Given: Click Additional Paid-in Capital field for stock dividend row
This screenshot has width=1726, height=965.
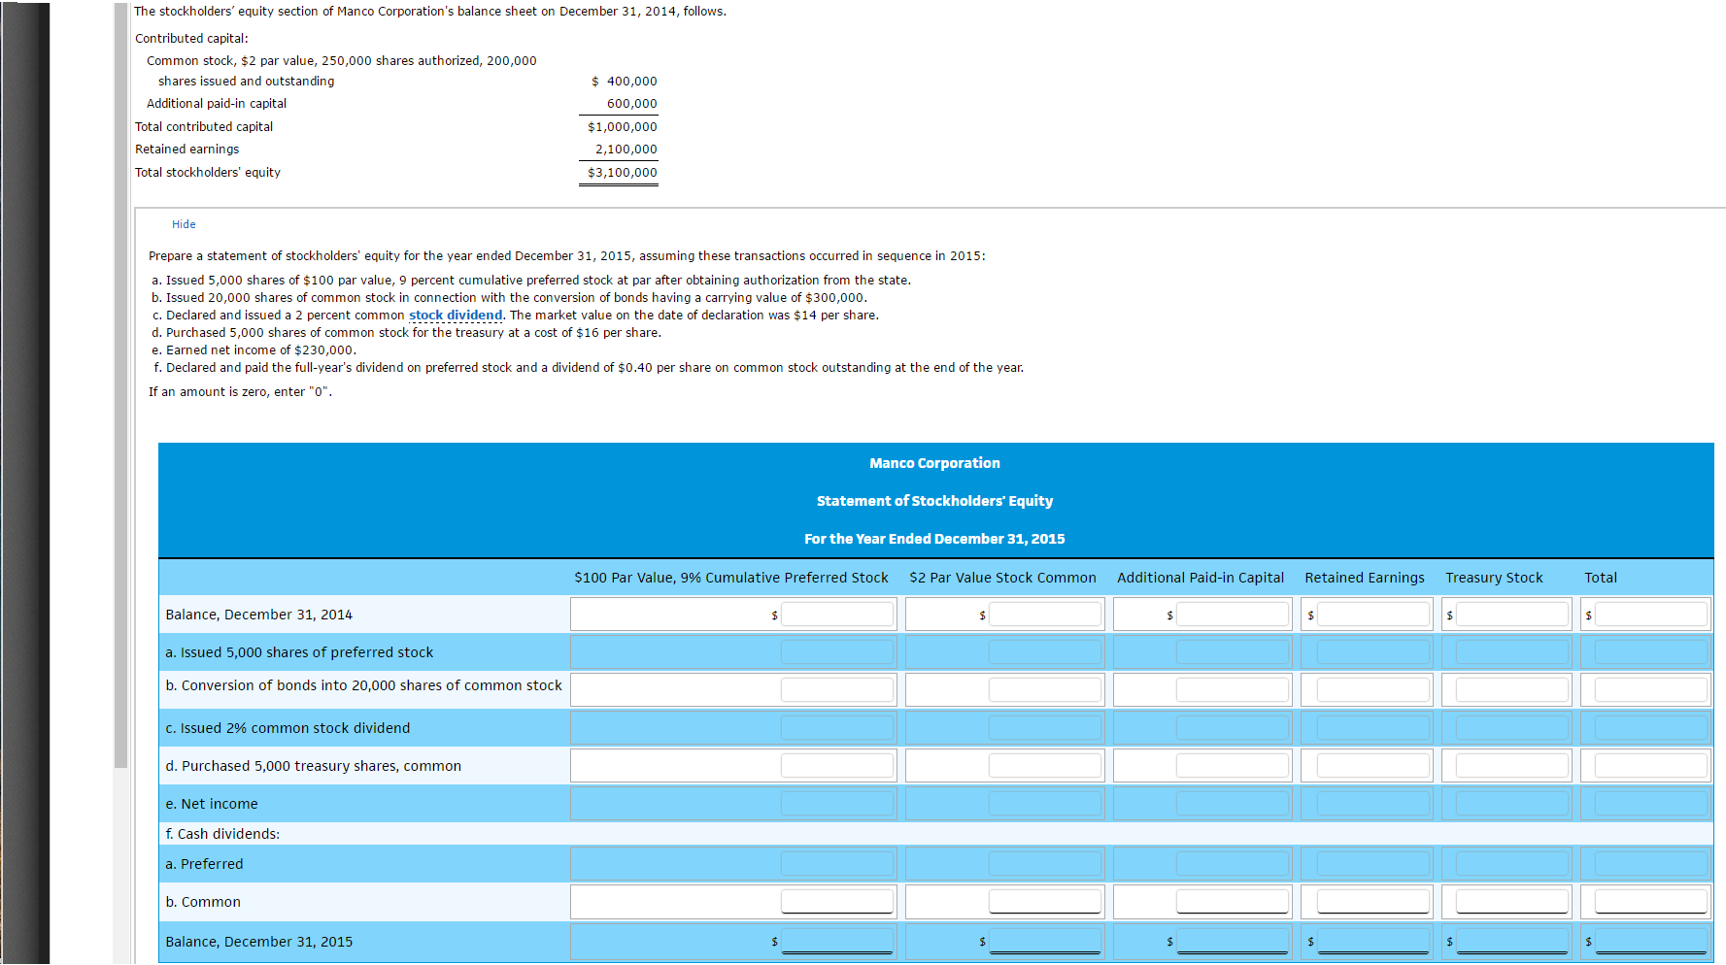Looking at the screenshot, I should point(1234,727).
